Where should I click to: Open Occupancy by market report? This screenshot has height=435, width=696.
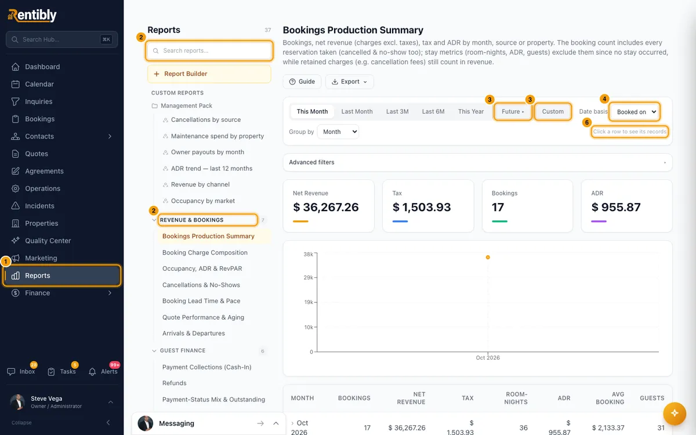[x=203, y=201]
